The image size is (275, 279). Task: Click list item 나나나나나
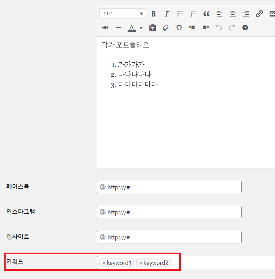pyautogui.click(x=135, y=75)
